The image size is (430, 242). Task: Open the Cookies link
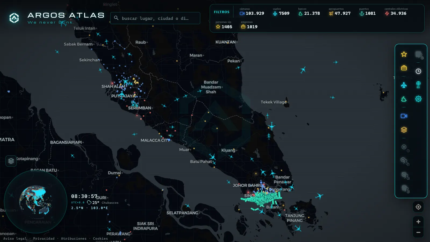tap(100, 239)
